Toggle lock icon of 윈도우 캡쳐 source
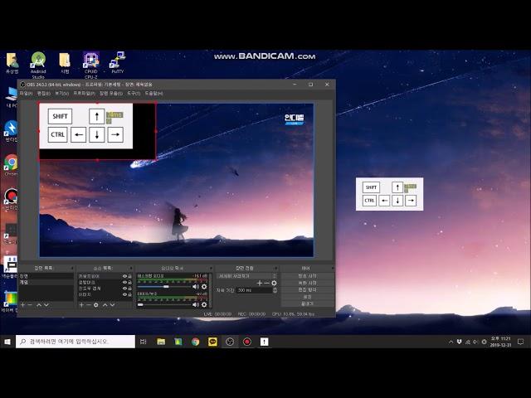531x398 pixels. point(129,289)
